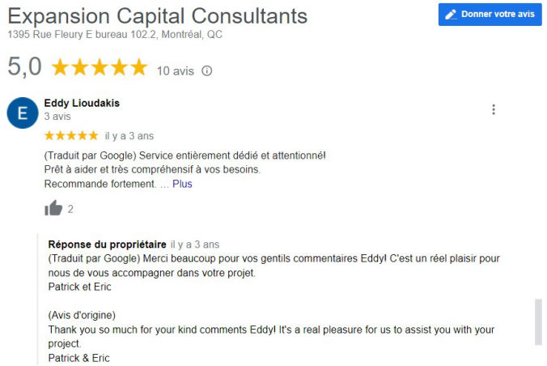Click the 3 avis text under Eddy's name
The image size is (547, 366).
coord(57,117)
